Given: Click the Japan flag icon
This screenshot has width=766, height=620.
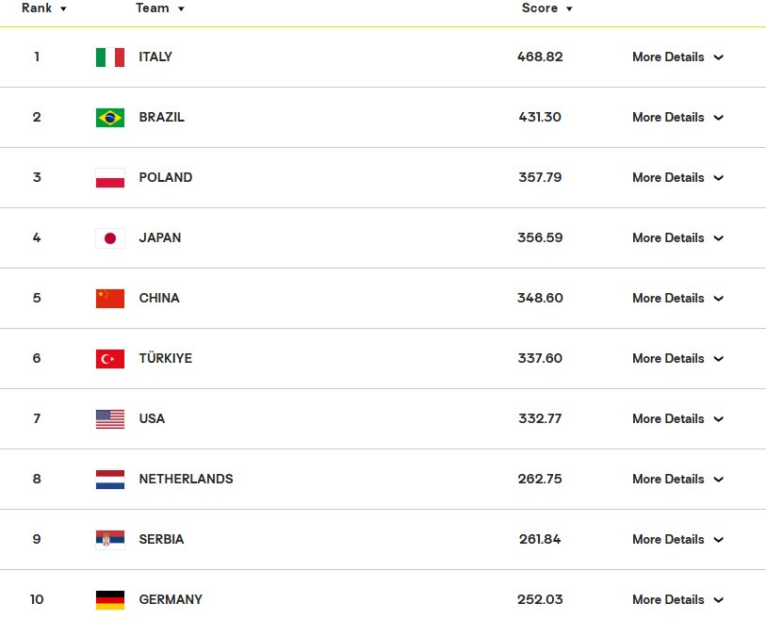Looking at the screenshot, I should (x=110, y=238).
